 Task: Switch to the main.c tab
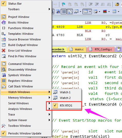(x=77, y=49)
